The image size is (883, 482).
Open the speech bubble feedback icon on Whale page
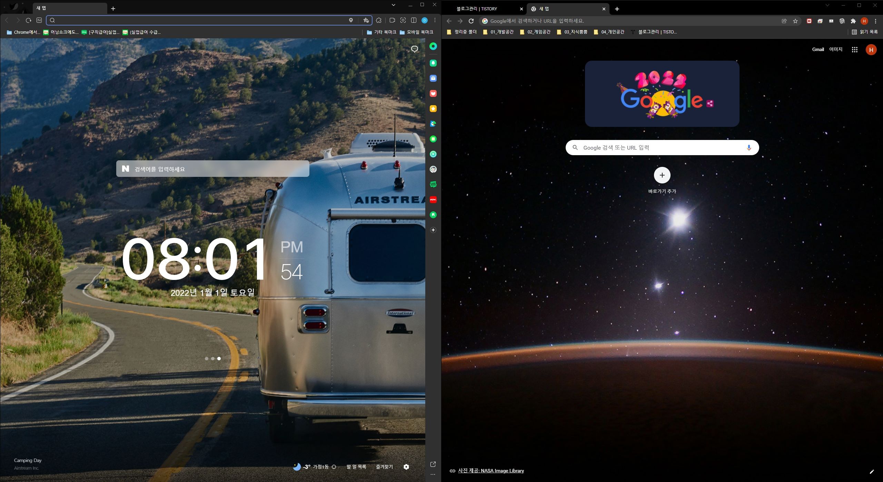point(415,49)
